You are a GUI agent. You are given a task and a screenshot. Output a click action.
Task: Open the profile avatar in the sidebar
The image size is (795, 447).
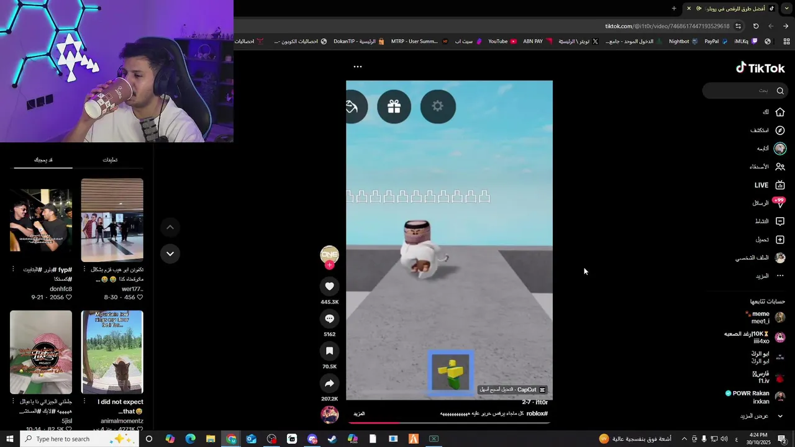pyautogui.click(x=780, y=258)
